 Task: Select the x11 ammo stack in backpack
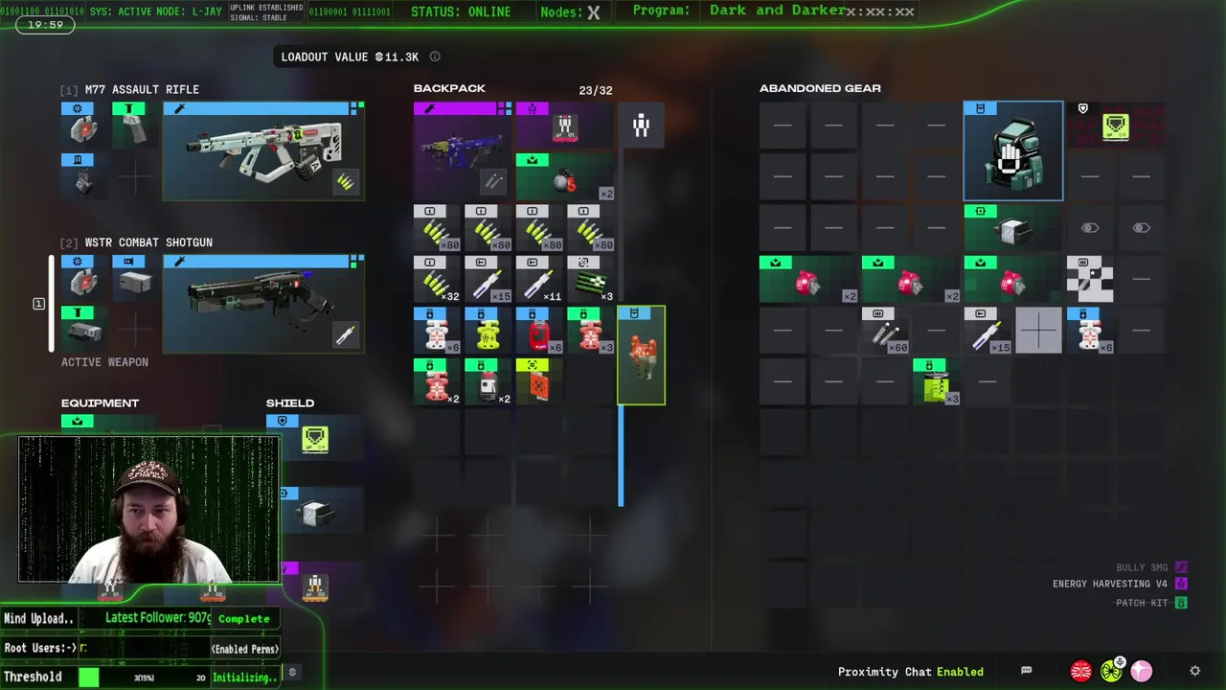539,279
